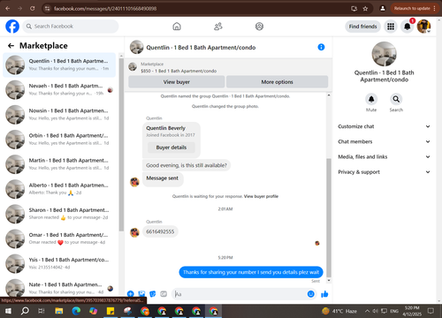
Task: Click the browser address bar URL
Action: pos(105,9)
